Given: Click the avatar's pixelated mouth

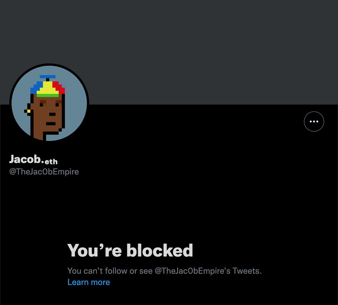Looking at the screenshot, I should pyautogui.click(x=51, y=124).
